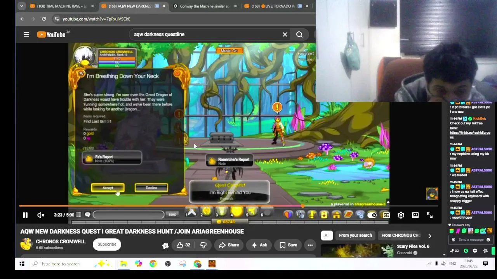Click the taskbar microphone tray icon

pos(436,264)
